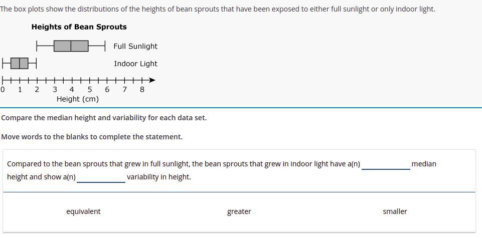Select the word 'smaller' from answer choices
This screenshot has height=238, width=482.
pos(395,211)
